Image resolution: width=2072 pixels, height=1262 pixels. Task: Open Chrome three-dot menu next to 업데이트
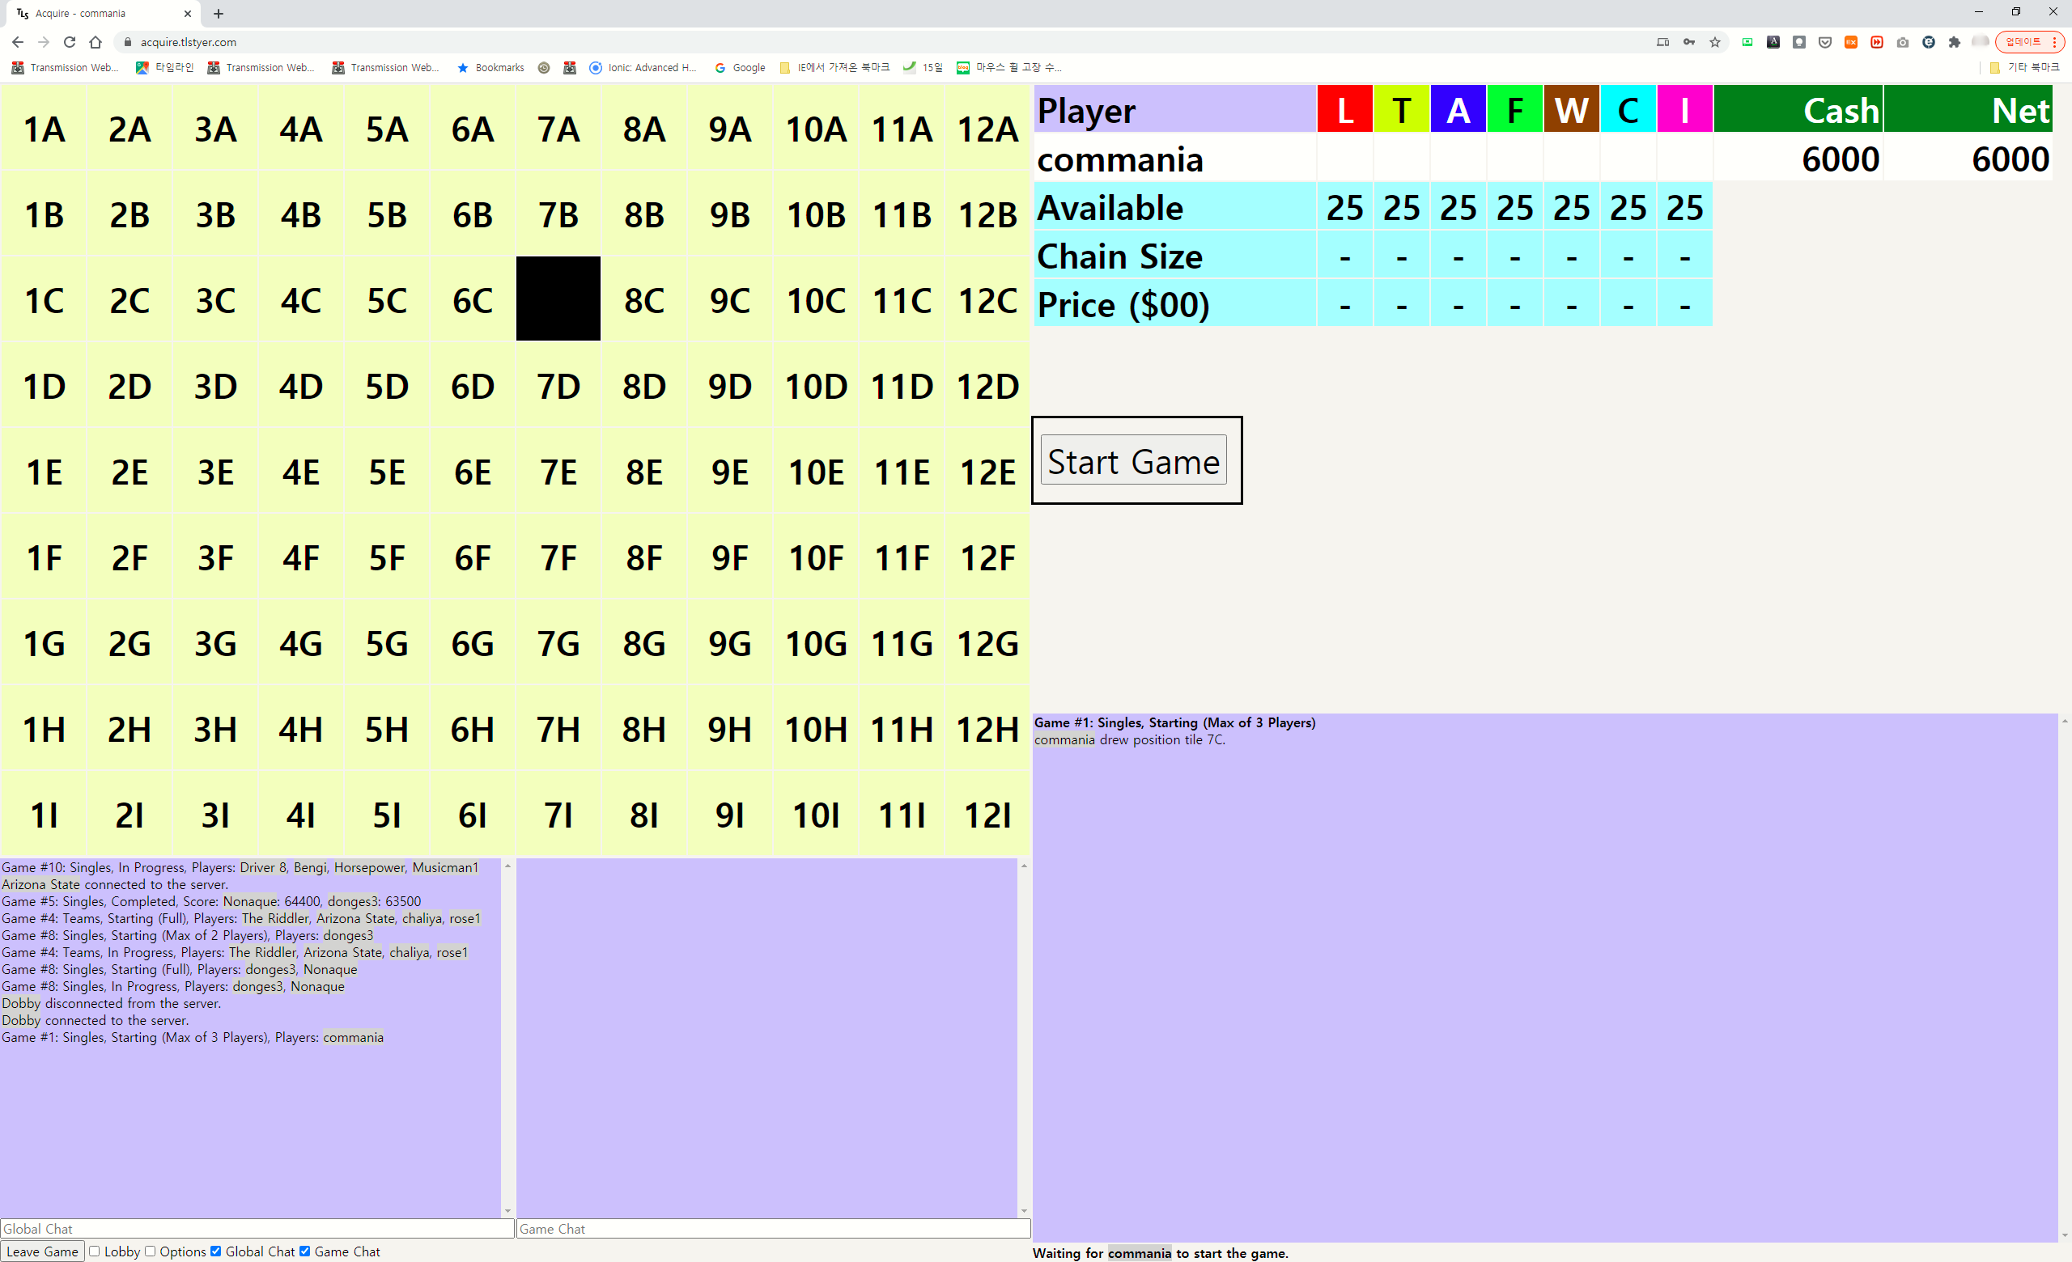pos(2054,42)
